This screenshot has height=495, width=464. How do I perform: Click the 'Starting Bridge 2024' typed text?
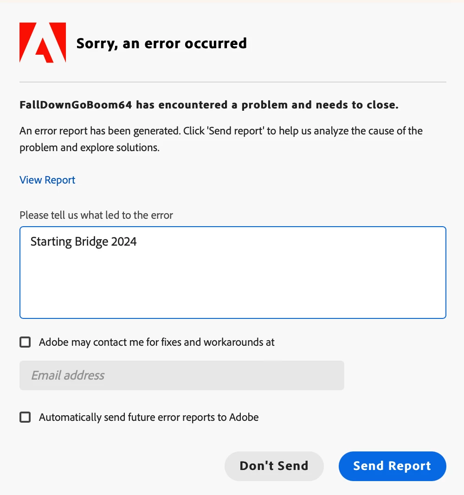tap(84, 241)
